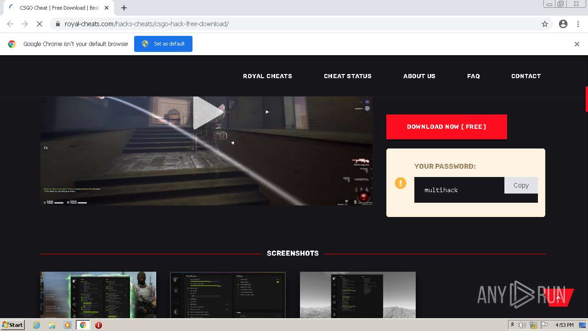This screenshot has width=588, height=331.
Task: Open File Explorer folder from taskbar
Action: pos(52,325)
